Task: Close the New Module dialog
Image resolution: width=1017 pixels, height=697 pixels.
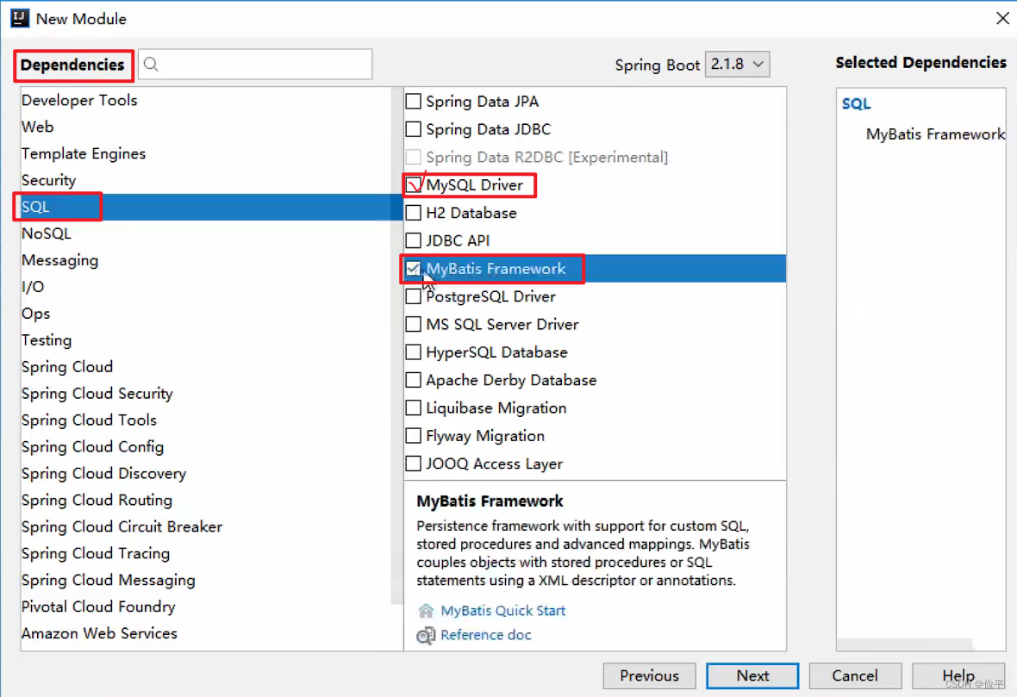Action: [1002, 18]
